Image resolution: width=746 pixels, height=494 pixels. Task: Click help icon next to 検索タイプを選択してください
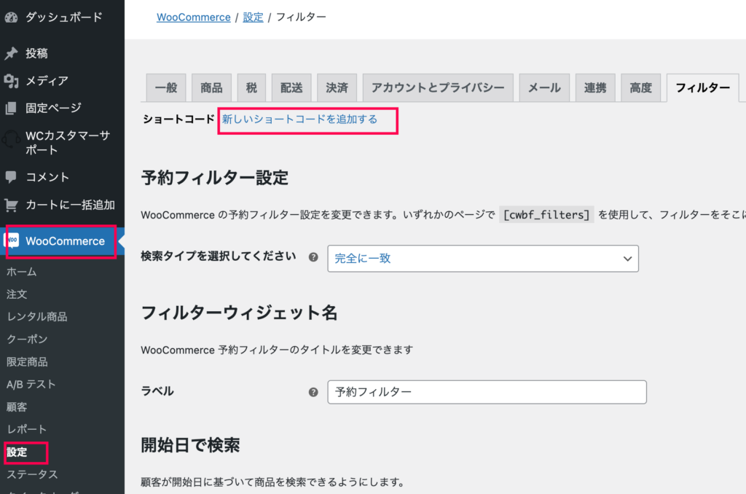tap(313, 257)
